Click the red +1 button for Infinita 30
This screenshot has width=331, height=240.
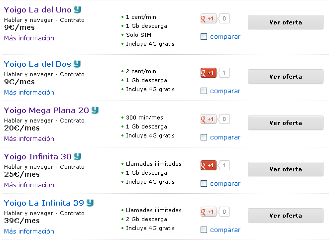[209, 165]
